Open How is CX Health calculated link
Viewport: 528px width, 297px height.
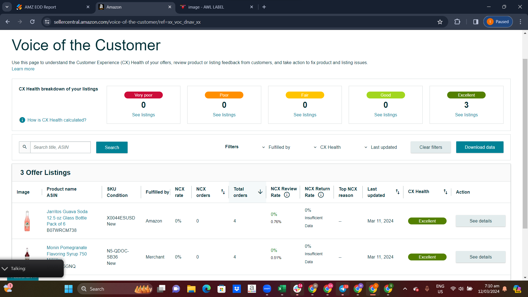click(57, 120)
